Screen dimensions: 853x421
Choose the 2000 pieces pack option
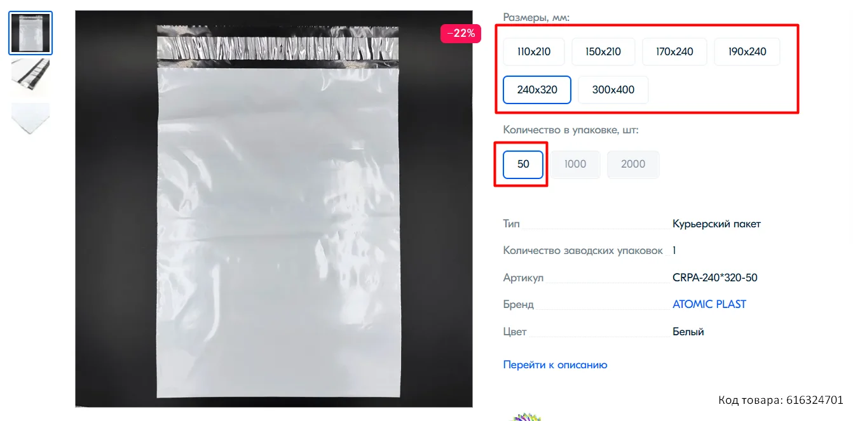pos(633,164)
